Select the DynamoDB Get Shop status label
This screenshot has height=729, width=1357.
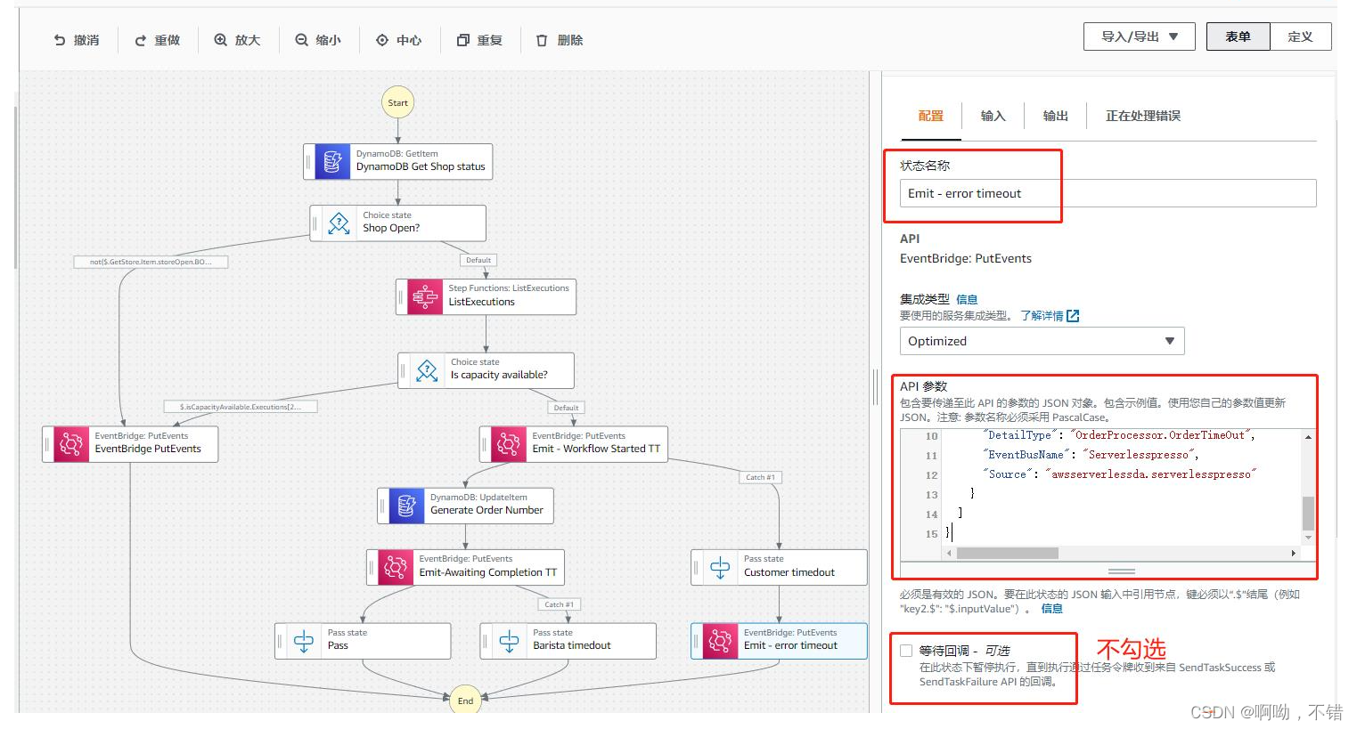pyautogui.click(x=421, y=166)
